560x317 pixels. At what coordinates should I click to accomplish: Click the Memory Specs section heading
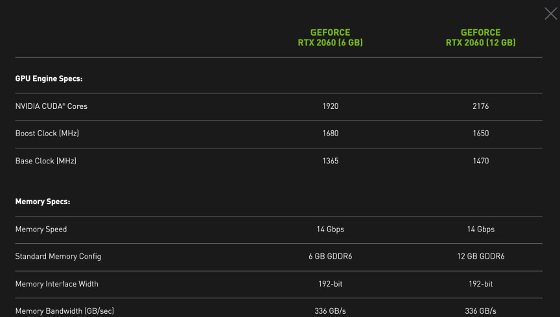pyautogui.click(x=43, y=202)
